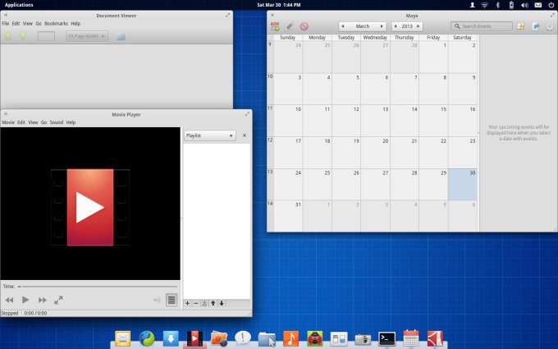Move playlist item down
558x349 pixels.
(222, 303)
